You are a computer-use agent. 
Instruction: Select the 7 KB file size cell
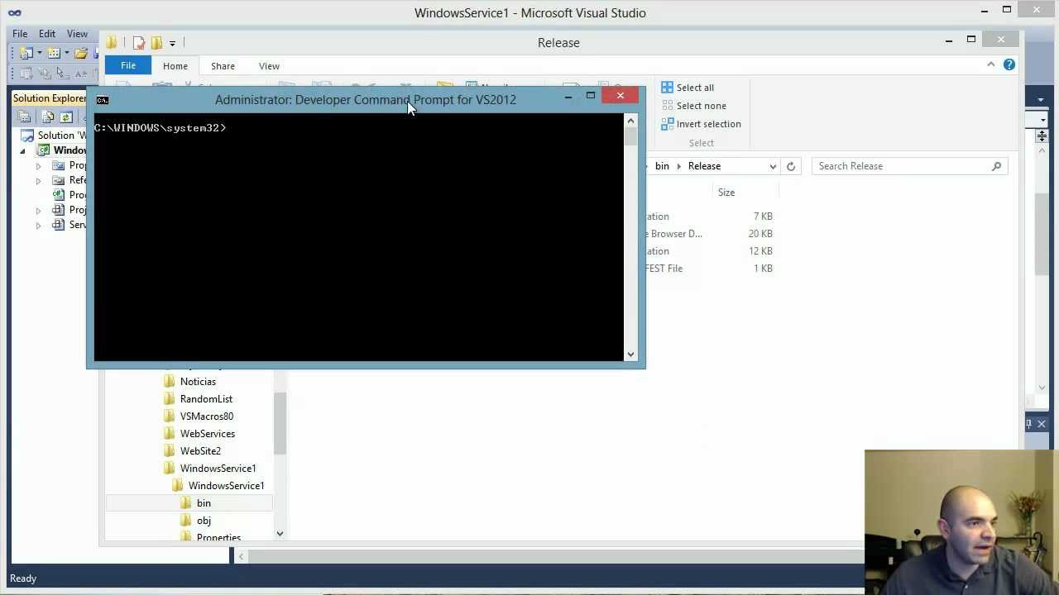click(763, 217)
